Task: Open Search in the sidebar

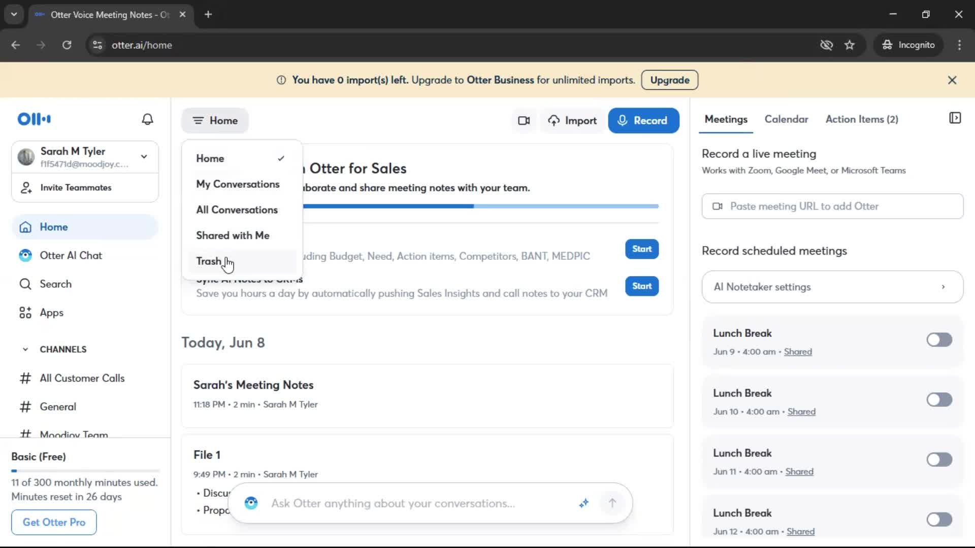Action: (x=85, y=284)
